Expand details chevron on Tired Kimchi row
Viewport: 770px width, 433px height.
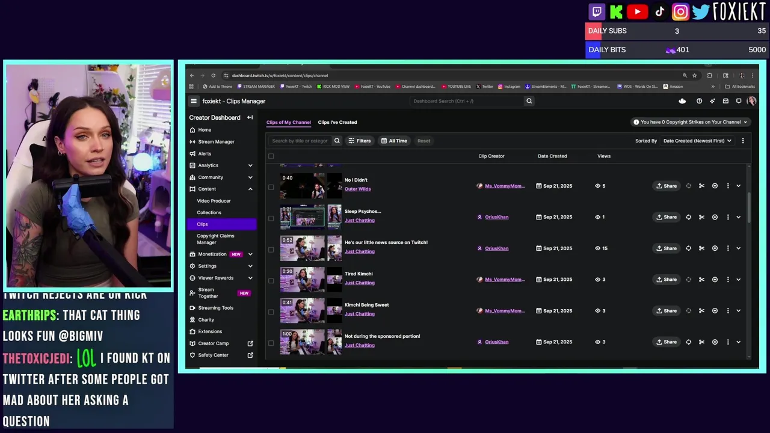(x=739, y=280)
